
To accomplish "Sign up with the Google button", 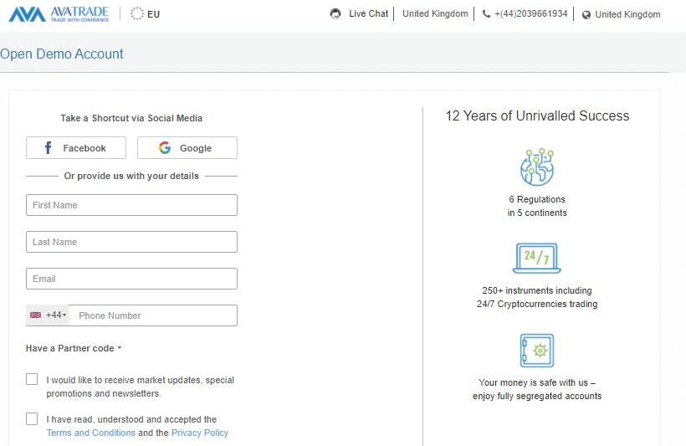I will 187,148.
